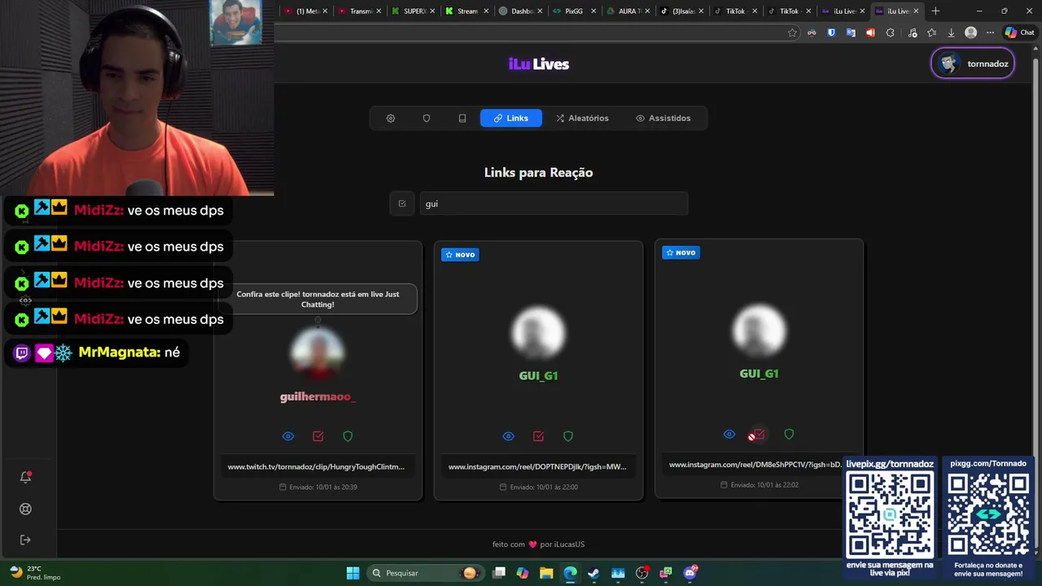Viewport: 1042px width, 586px height.
Task: Open Steam from the taskbar
Action: point(593,573)
